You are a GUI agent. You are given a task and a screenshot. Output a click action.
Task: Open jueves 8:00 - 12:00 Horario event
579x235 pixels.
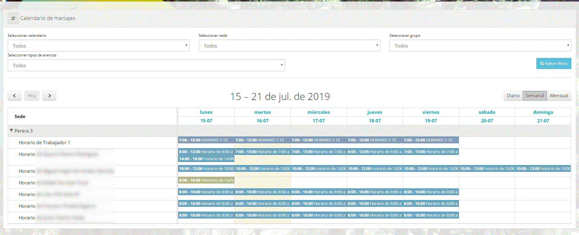tap(375, 152)
